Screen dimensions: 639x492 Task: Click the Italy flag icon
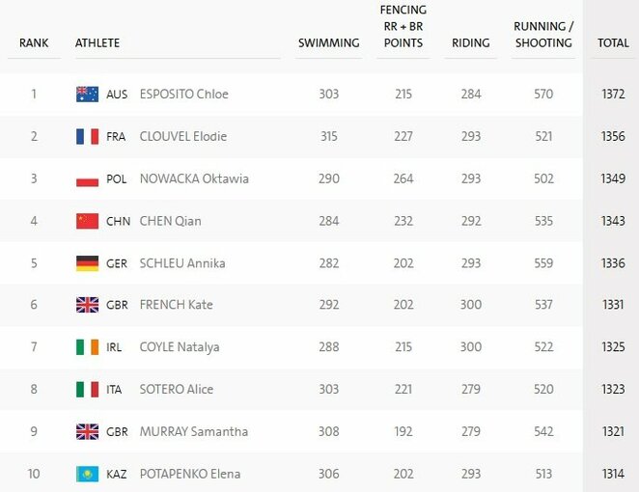[87, 390]
